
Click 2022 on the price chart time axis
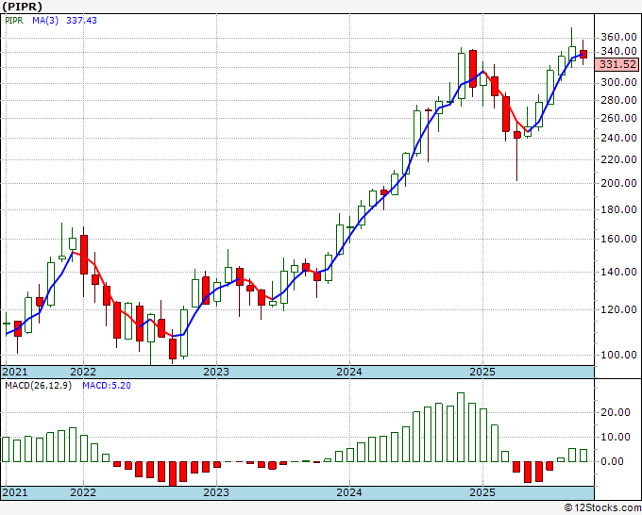pyautogui.click(x=83, y=372)
